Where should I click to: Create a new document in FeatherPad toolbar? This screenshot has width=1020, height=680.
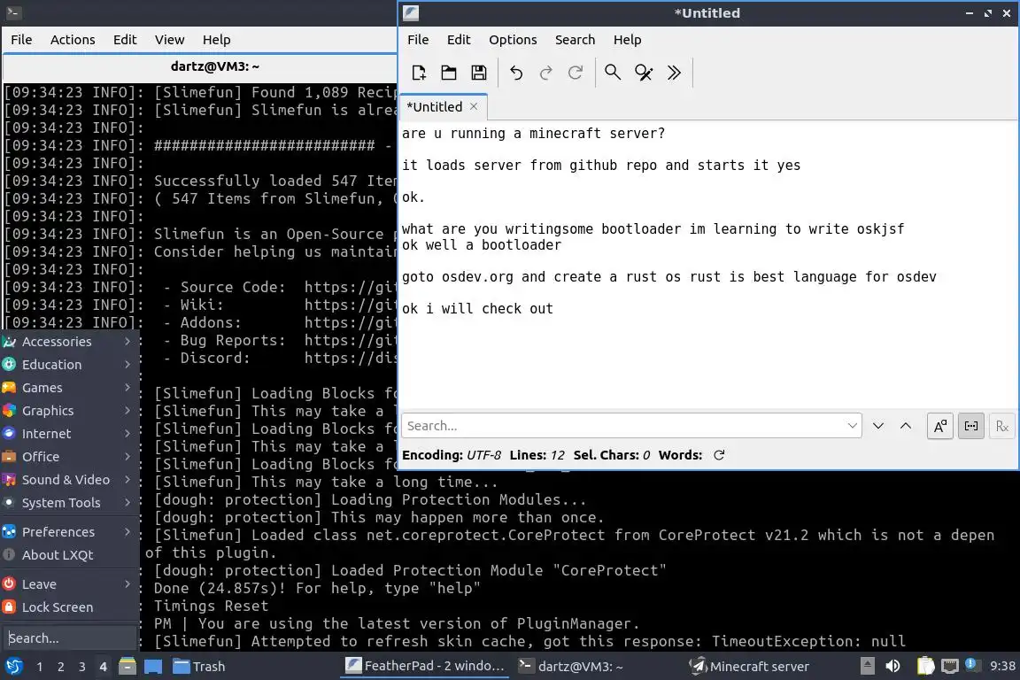(419, 73)
